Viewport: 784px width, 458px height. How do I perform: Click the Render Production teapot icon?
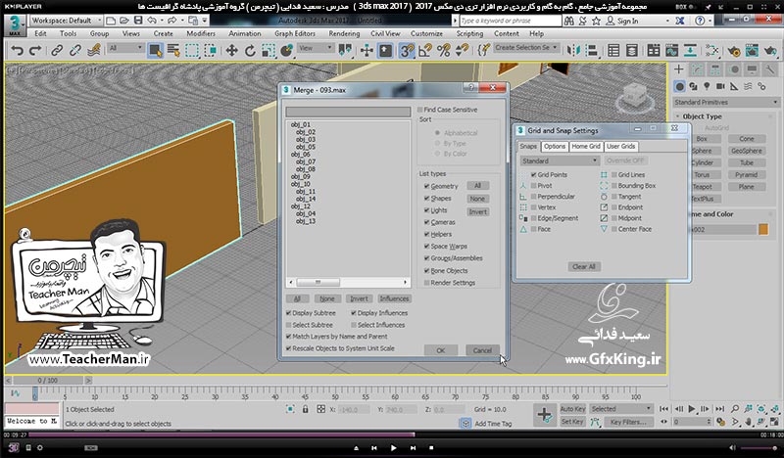click(x=770, y=51)
